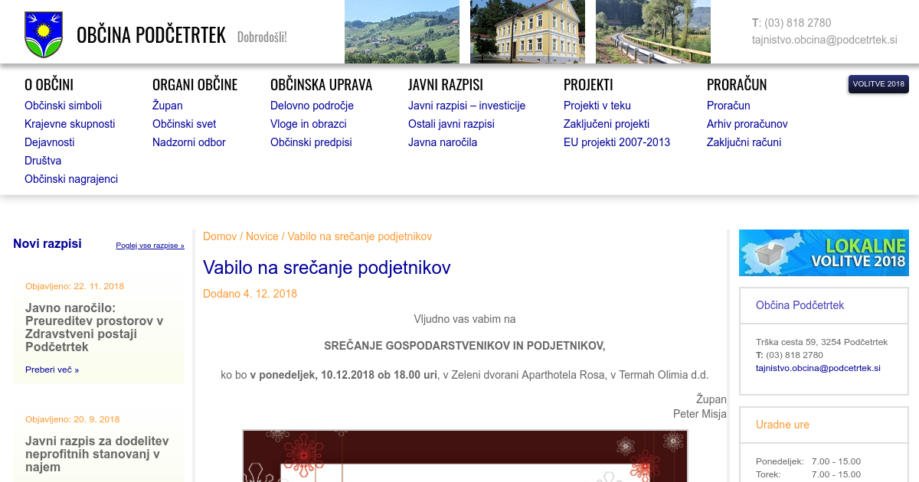Screen dimensions: 919x482
Task: Click the Občina Podčetrtek coat of arms logo
Action: 44,34
